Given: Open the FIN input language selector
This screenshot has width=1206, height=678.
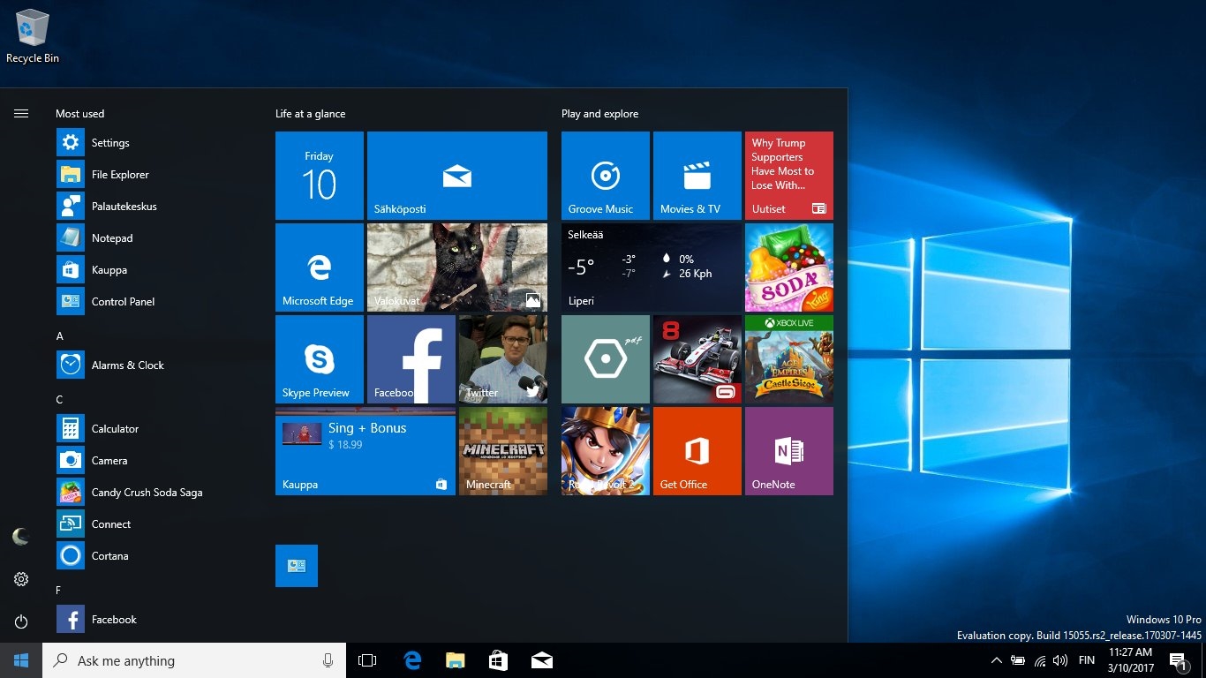Looking at the screenshot, I should point(1087,660).
